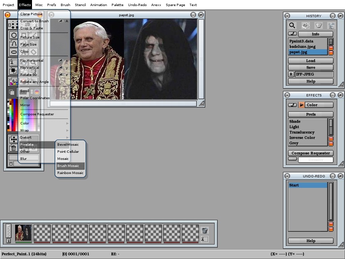The image size is (345, 259).
Task: Click the small crown icon at toolbox bottom
Action: click(x=11, y=164)
